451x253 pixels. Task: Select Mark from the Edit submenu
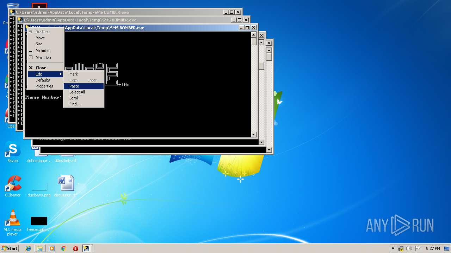coord(84,74)
